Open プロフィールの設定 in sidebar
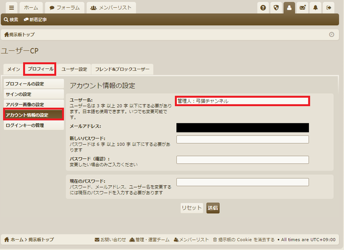The height and width of the screenshot is (250, 344). (x=34, y=84)
